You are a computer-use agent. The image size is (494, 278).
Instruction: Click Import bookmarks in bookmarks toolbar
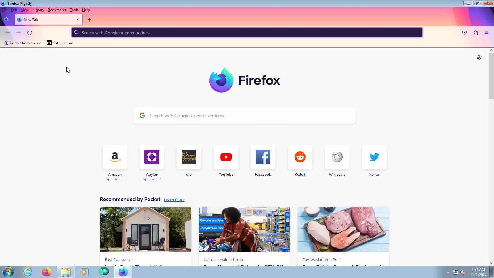[x=23, y=43]
